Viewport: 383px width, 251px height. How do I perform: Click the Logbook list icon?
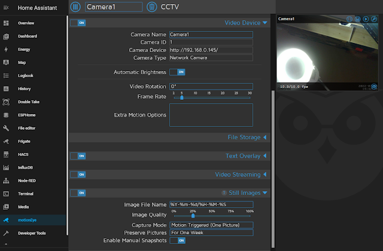6,76
